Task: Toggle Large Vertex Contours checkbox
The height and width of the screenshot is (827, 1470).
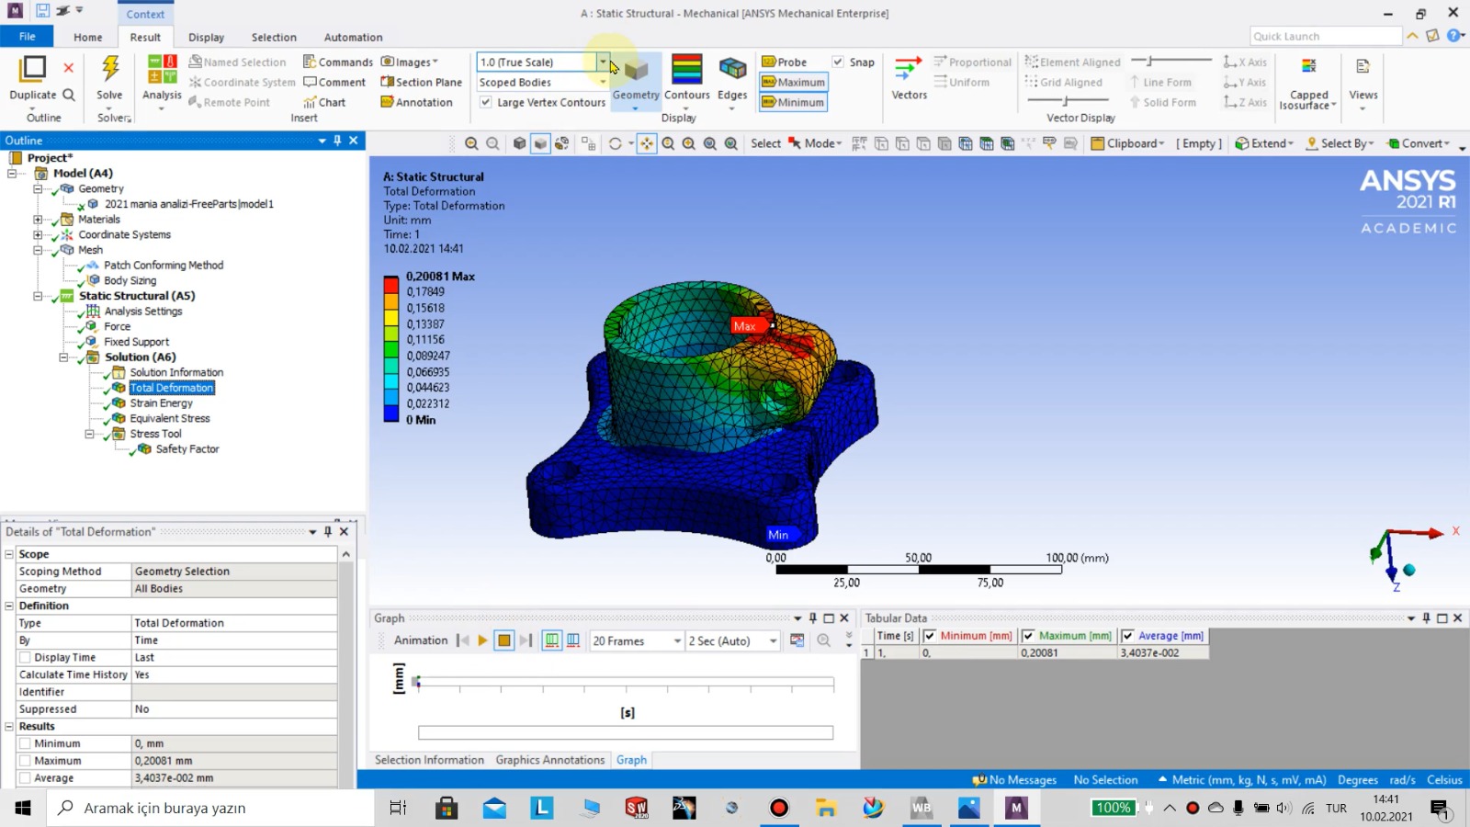Action: 485,103
